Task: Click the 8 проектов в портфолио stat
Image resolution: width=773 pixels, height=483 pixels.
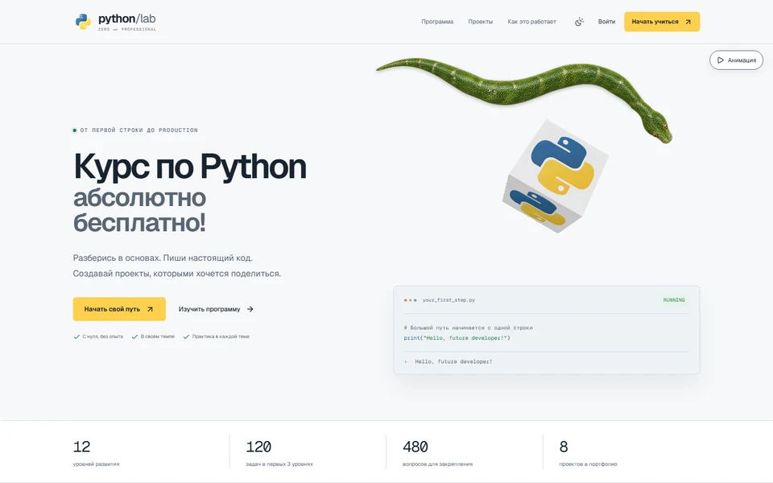Action: coord(588,452)
